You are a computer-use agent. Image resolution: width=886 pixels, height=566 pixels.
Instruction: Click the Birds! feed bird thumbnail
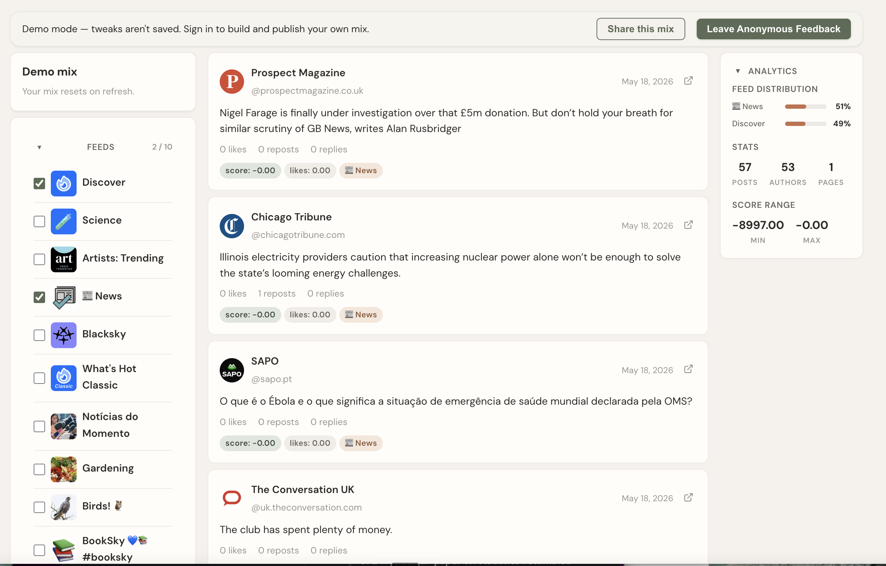tap(64, 507)
